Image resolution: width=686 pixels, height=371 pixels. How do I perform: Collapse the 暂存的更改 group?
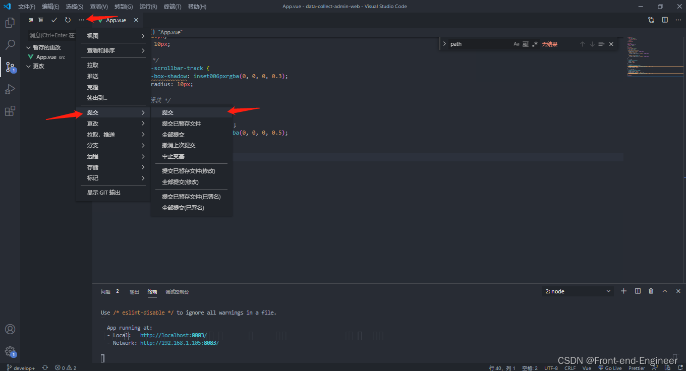pos(29,47)
